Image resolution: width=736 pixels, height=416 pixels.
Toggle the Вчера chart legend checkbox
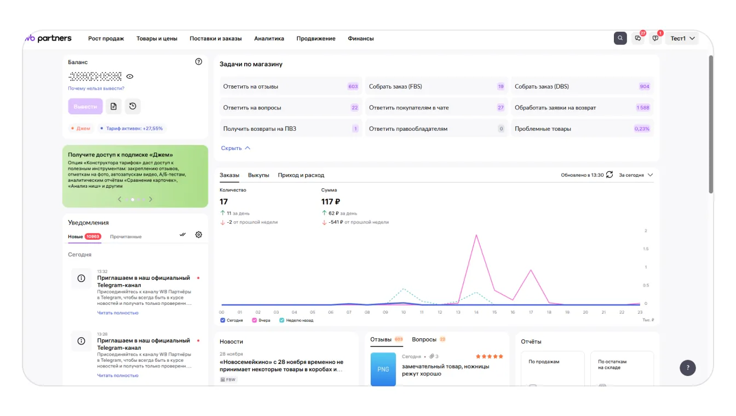click(254, 320)
